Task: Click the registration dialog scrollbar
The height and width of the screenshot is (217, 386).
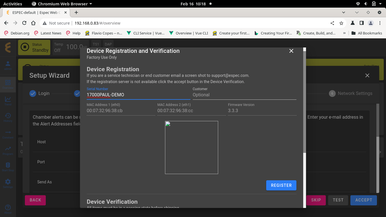Action: 305,102
